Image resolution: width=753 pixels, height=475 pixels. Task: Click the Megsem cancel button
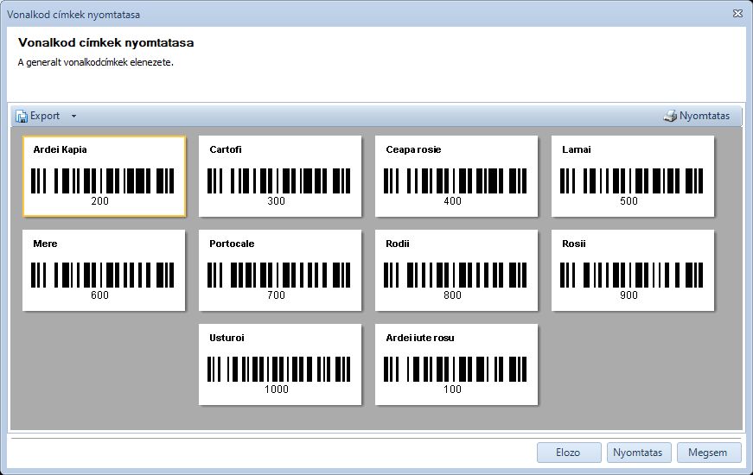pyautogui.click(x=708, y=453)
